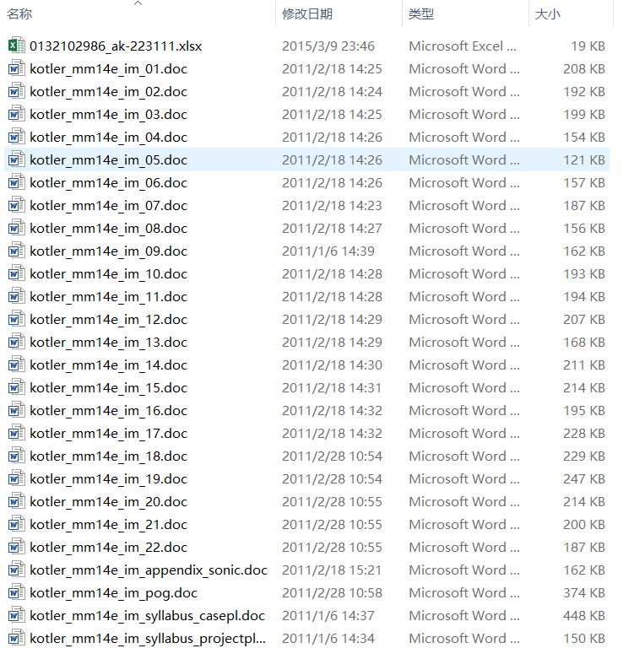Click the Word icon of kotler_mm14e_im_pog.doc
The height and width of the screenshot is (659, 634).
16,591
